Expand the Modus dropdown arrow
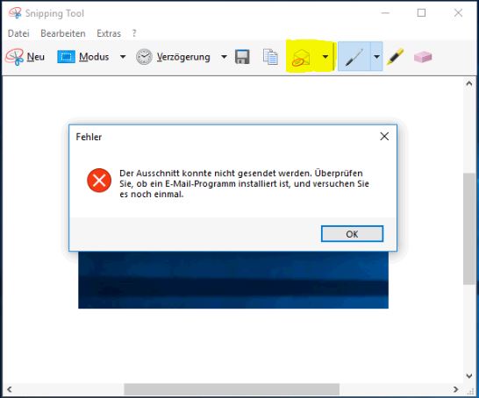 [x=123, y=57]
